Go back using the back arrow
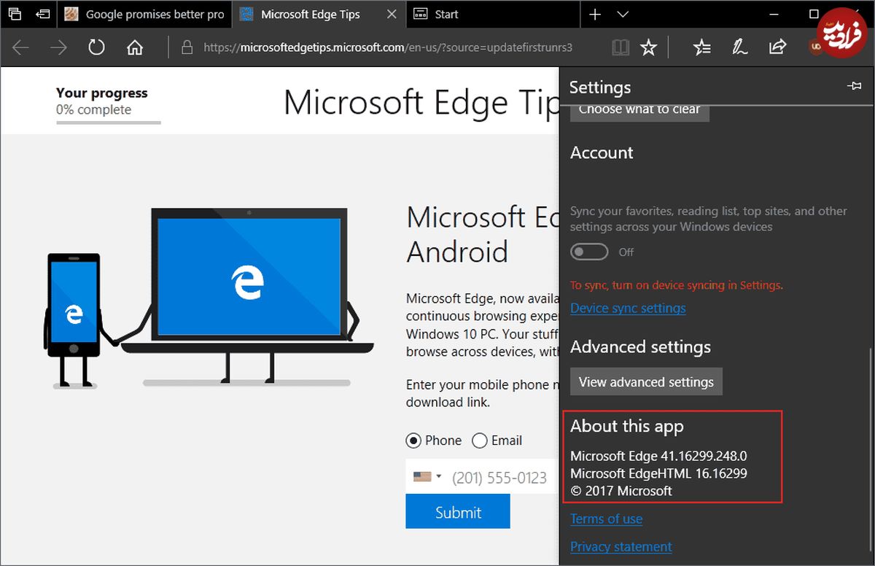Image resolution: width=875 pixels, height=566 pixels. pos(20,47)
